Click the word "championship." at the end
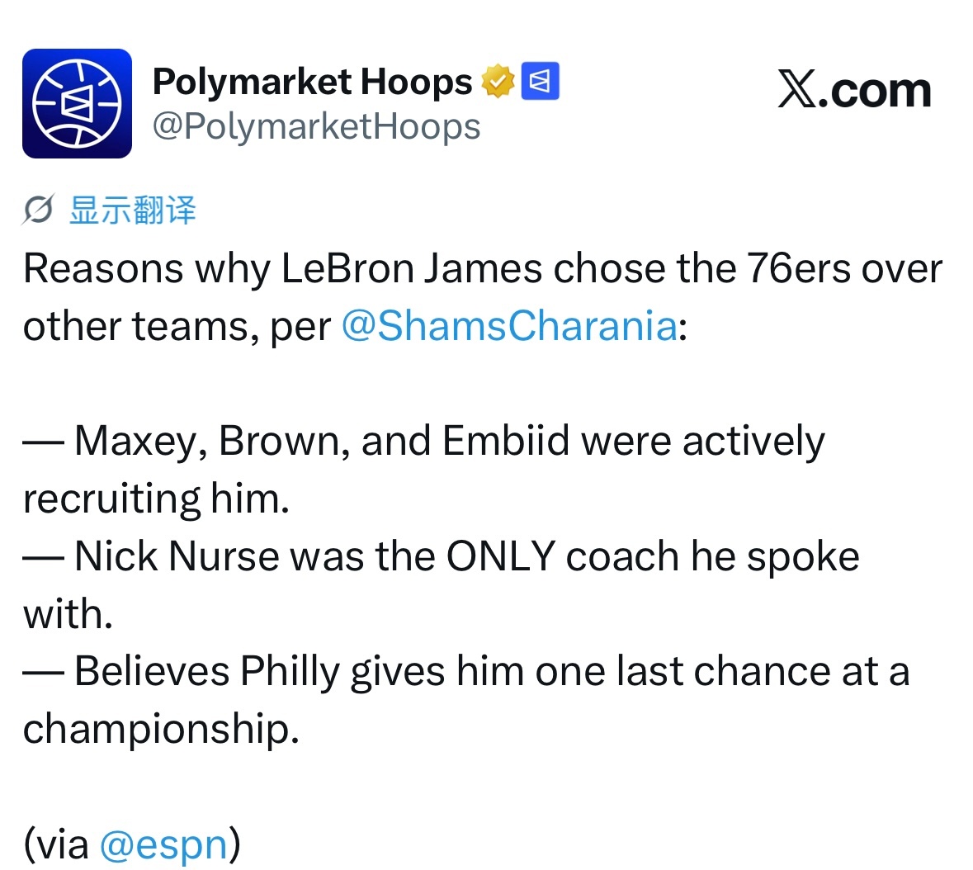This screenshot has width=973, height=870. [x=161, y=729]
